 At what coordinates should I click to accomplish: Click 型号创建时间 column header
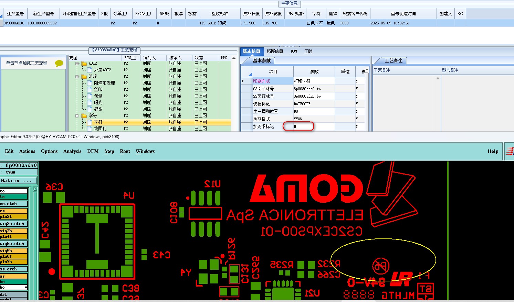point(403,14)
